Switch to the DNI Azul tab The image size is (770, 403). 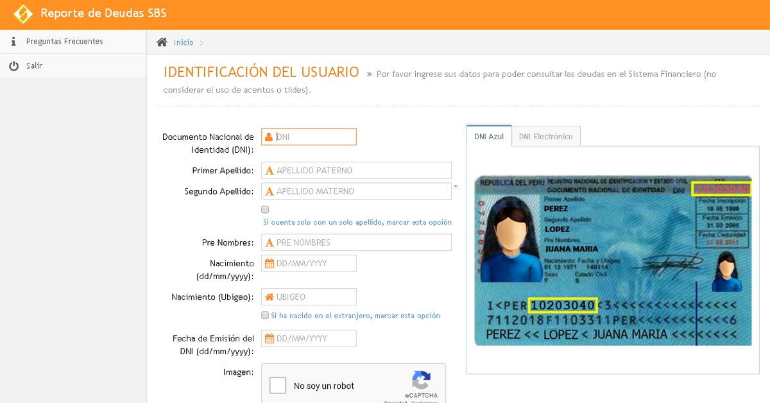point(489,137)
